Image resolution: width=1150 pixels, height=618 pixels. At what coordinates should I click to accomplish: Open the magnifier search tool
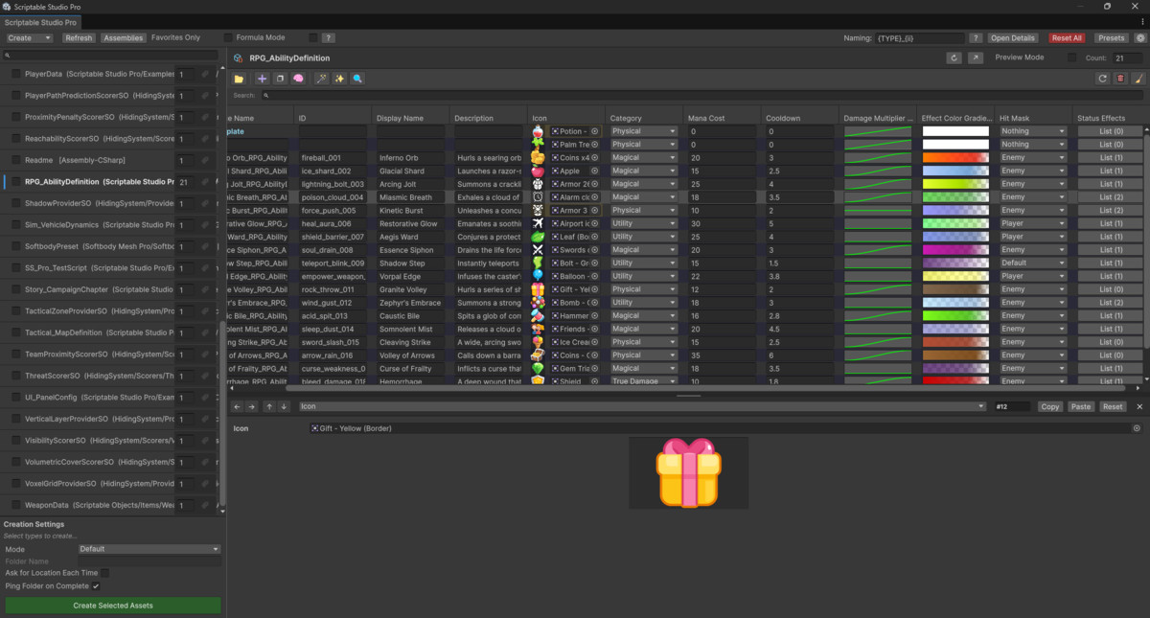358,79
